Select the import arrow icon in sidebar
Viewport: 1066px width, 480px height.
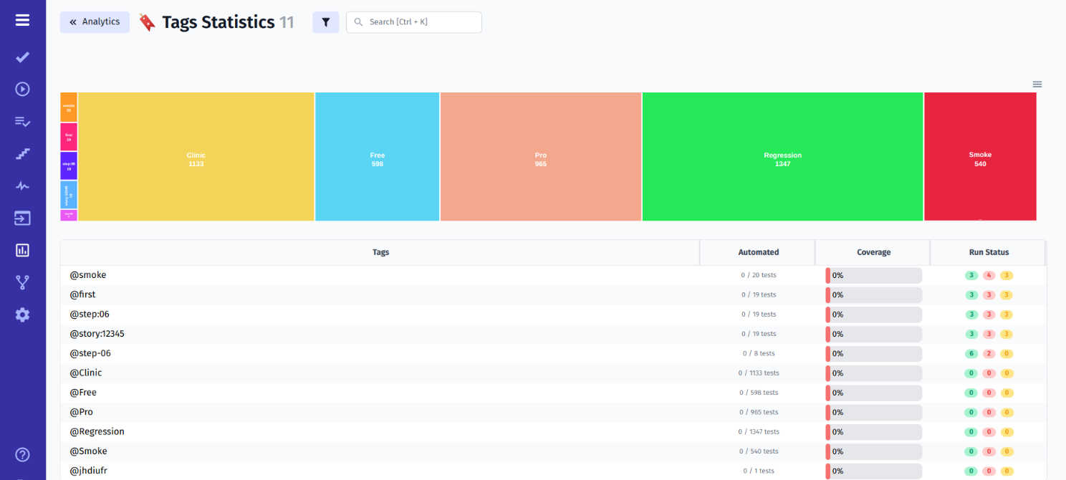tap(21, 218)
